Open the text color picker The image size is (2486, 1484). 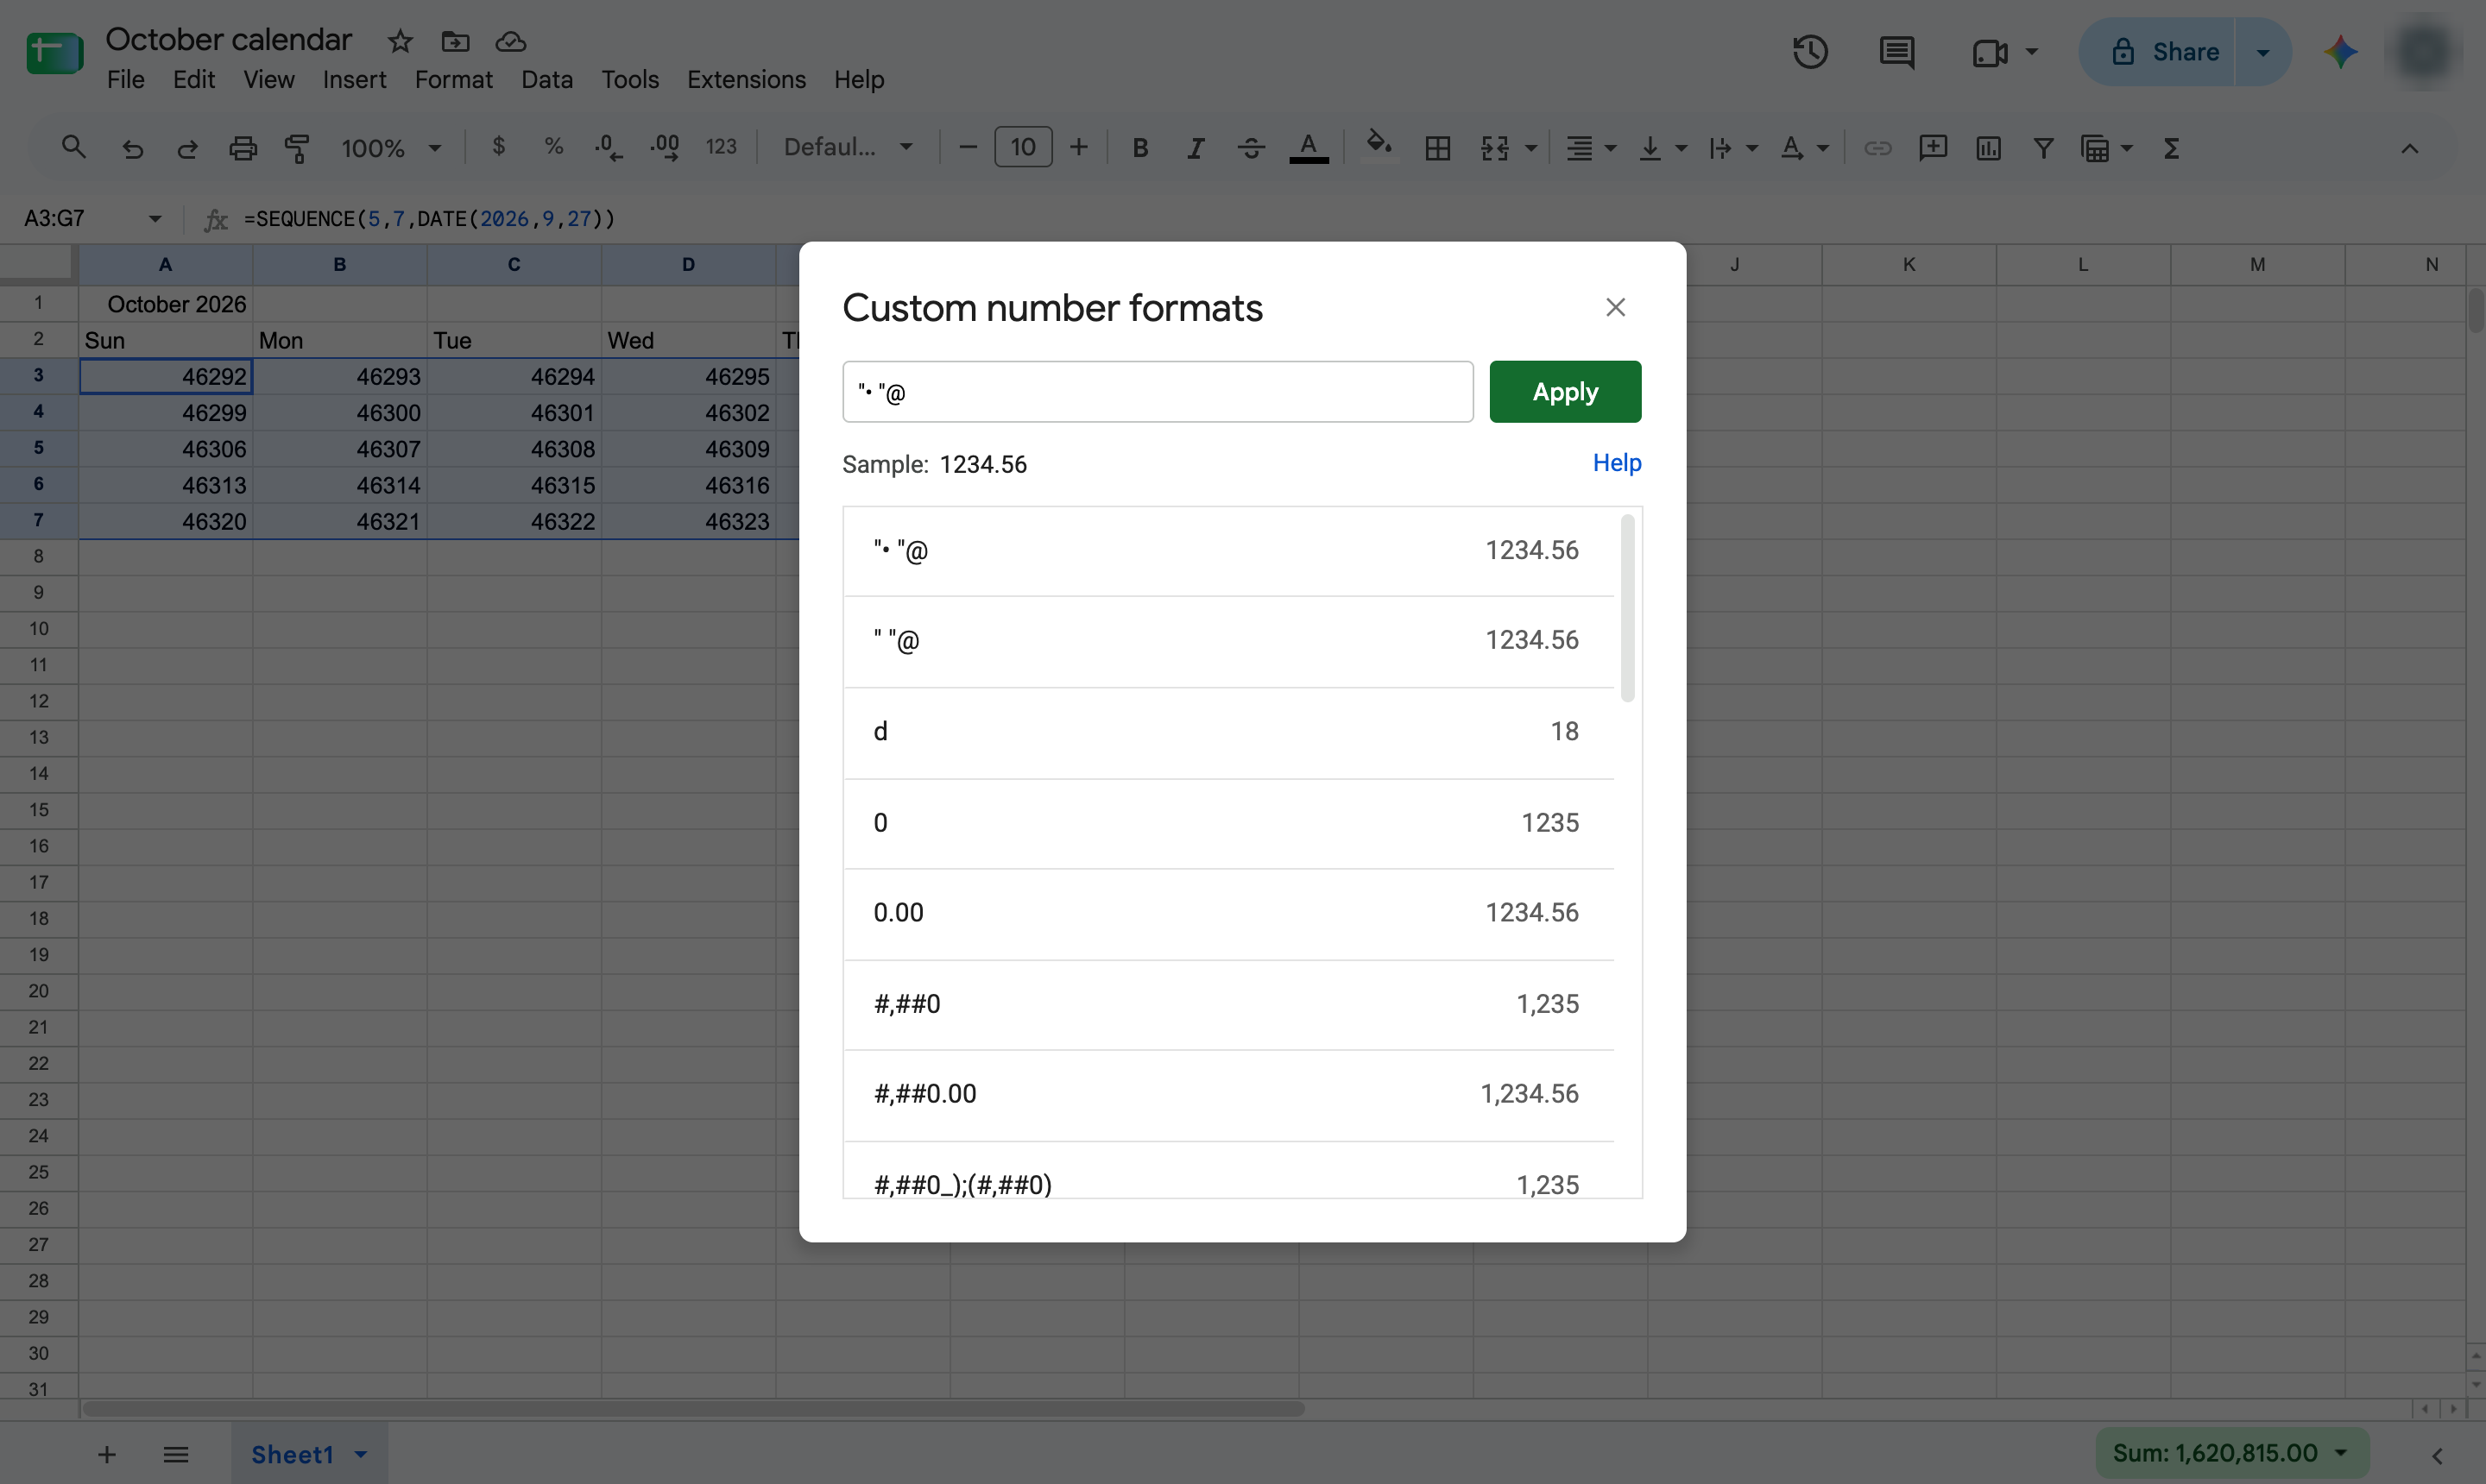(1309, 148)
